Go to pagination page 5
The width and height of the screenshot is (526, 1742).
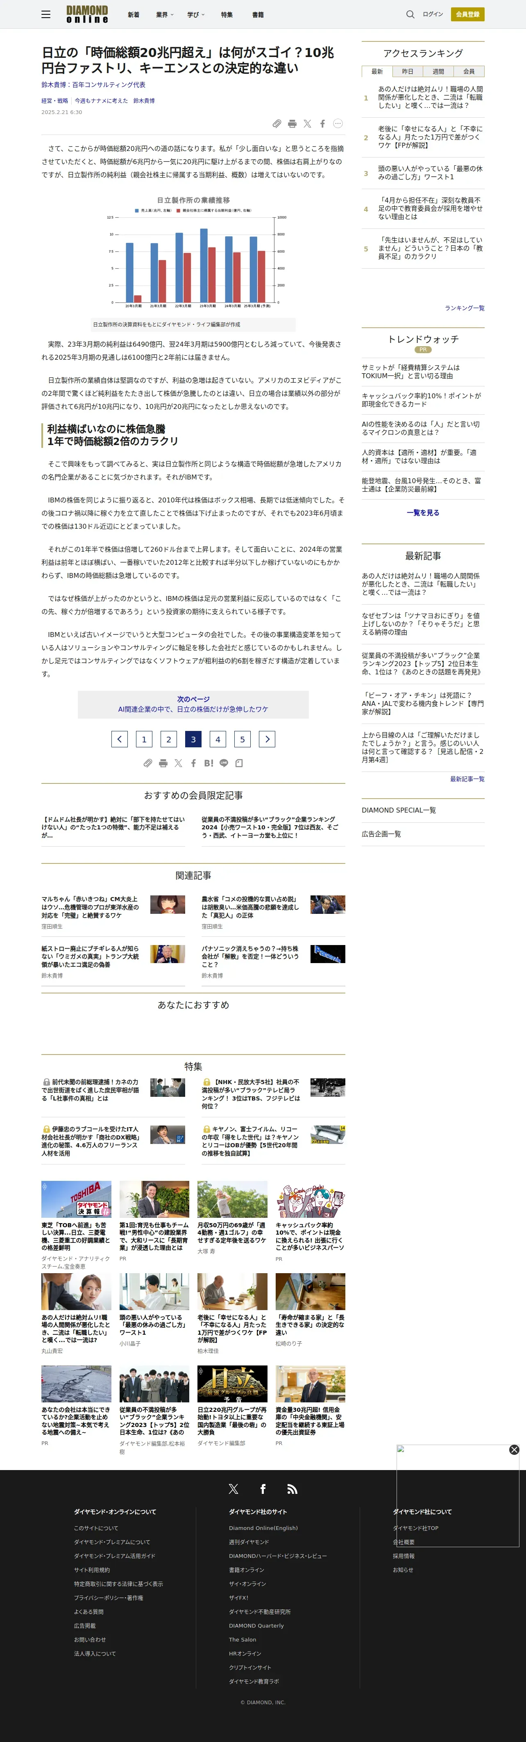(x=243, y=739)
